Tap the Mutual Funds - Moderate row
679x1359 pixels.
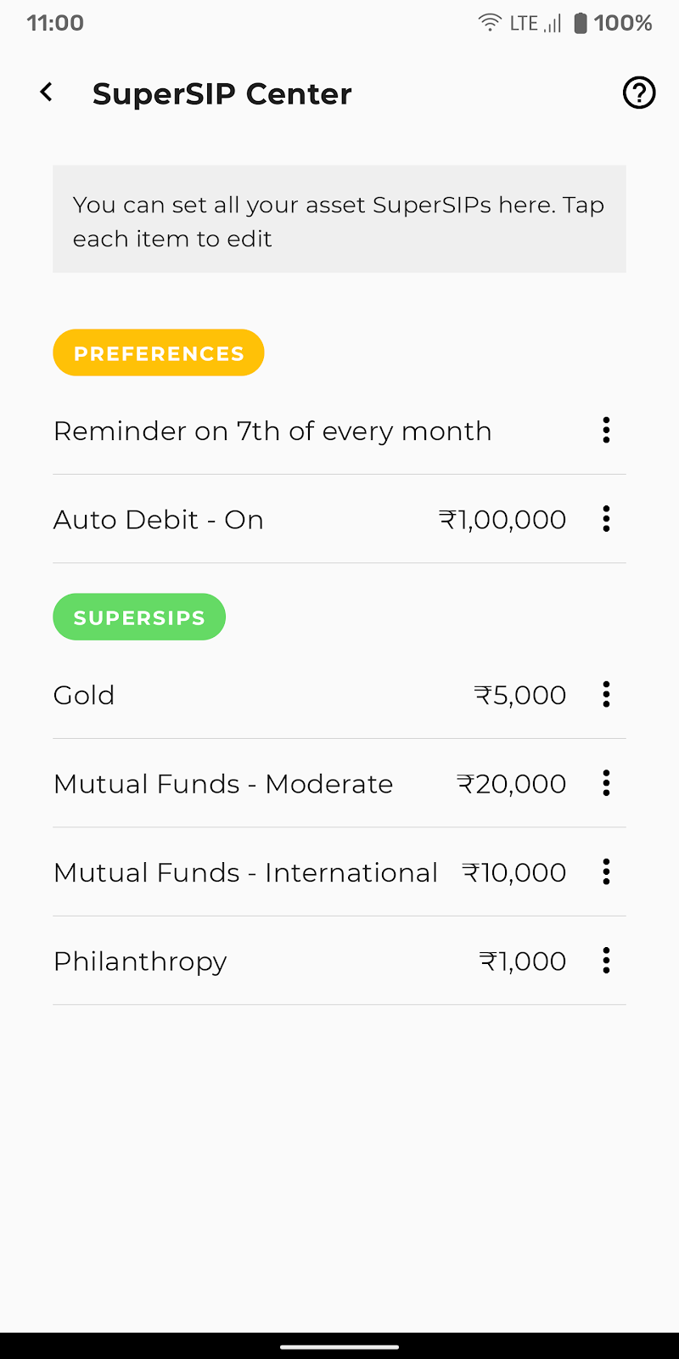tap(223, 784)
